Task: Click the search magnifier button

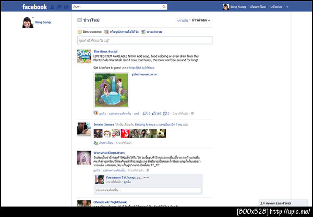Action: point(164,7)
